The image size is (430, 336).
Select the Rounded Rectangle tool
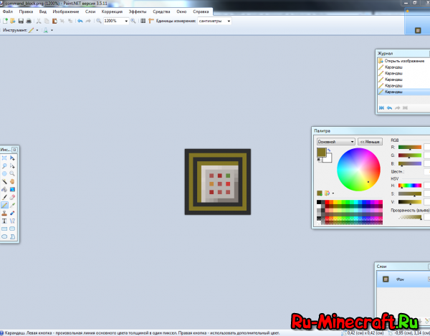click(x=12, y=229)
